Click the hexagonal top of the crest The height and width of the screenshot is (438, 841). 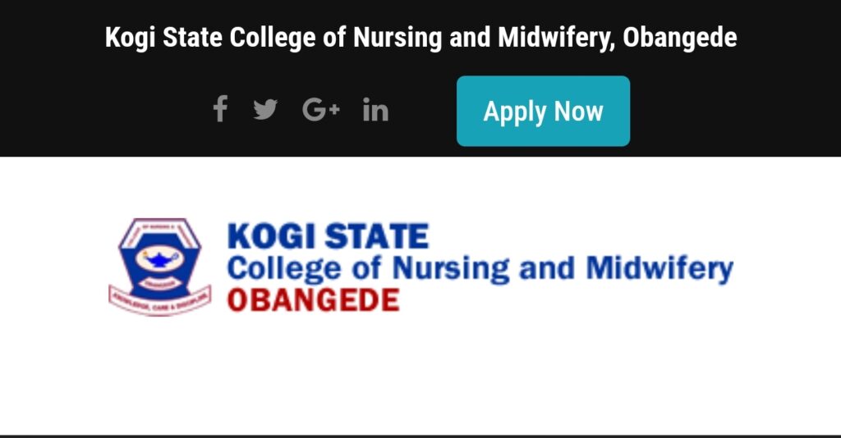tap(160, 234)
